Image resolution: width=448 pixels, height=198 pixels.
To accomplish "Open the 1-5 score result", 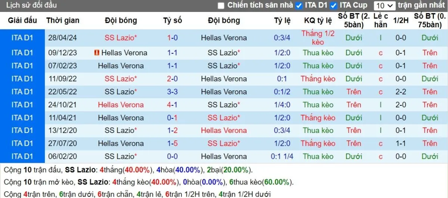I will tap(172, 143).
